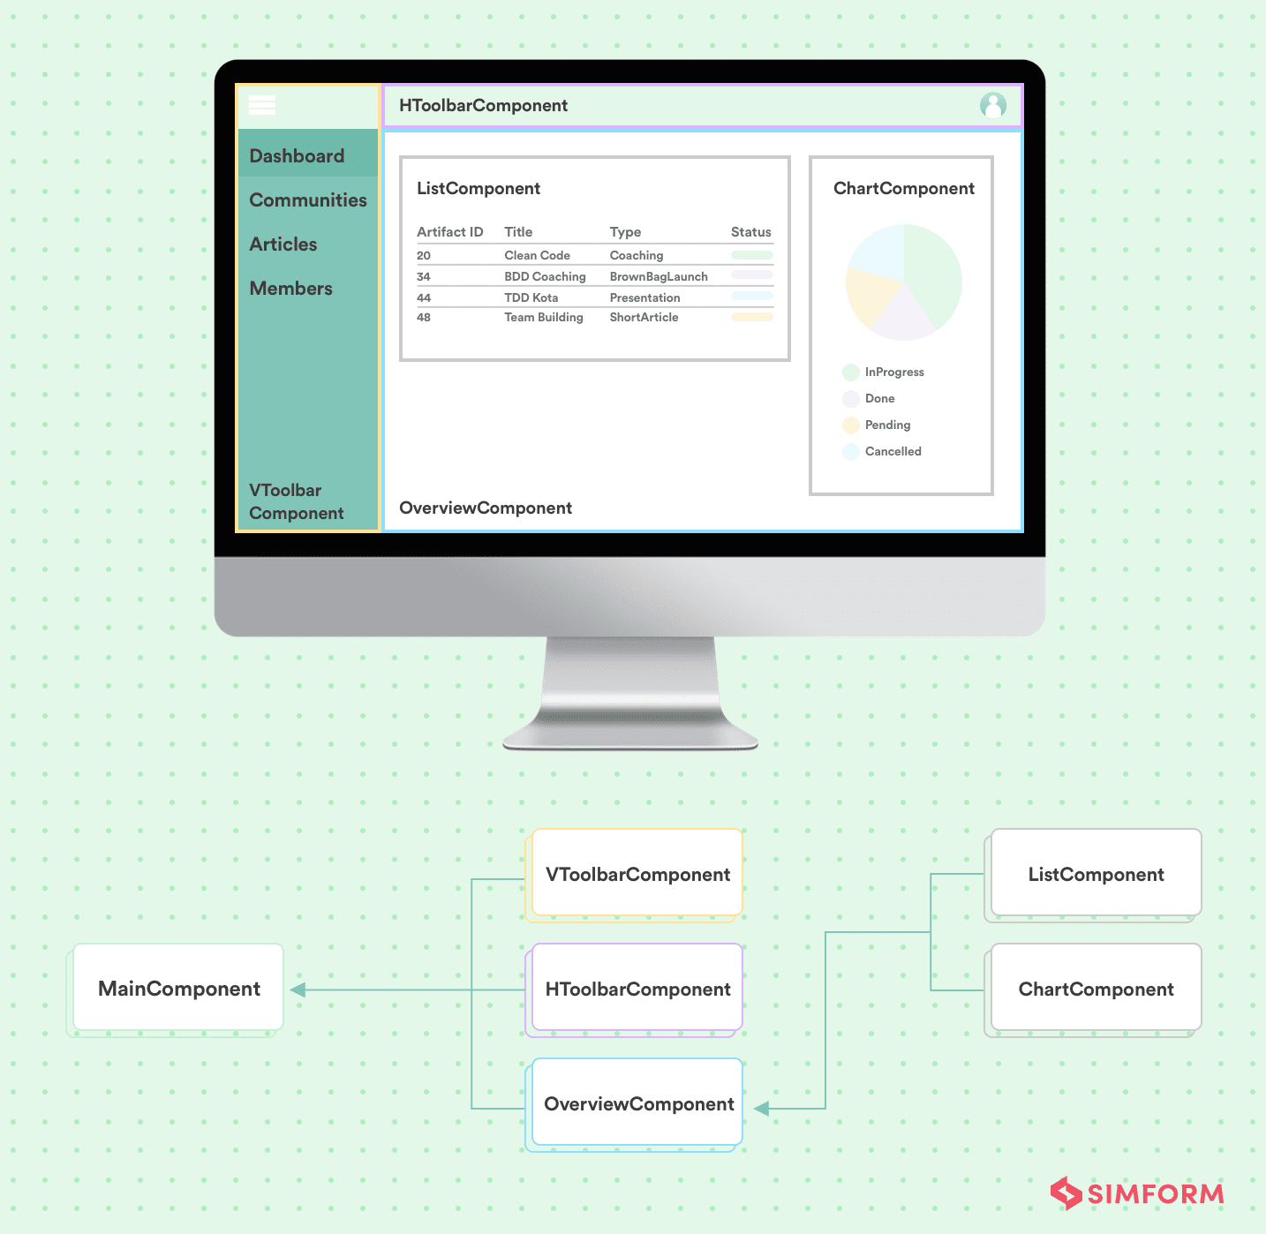This screenshot has width=1266, height=1234.
Task: Click artifact ID 20
Action: (x=424, y=255)
